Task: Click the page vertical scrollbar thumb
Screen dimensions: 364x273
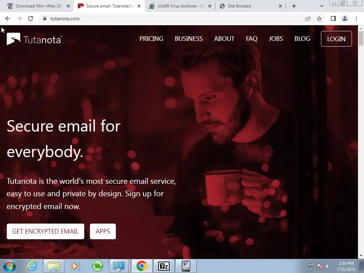Action: pyautogui.click(x=361, y=38)
